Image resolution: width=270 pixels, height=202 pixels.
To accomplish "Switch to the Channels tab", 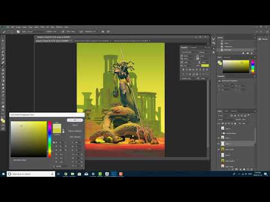I will pos(227,111).
